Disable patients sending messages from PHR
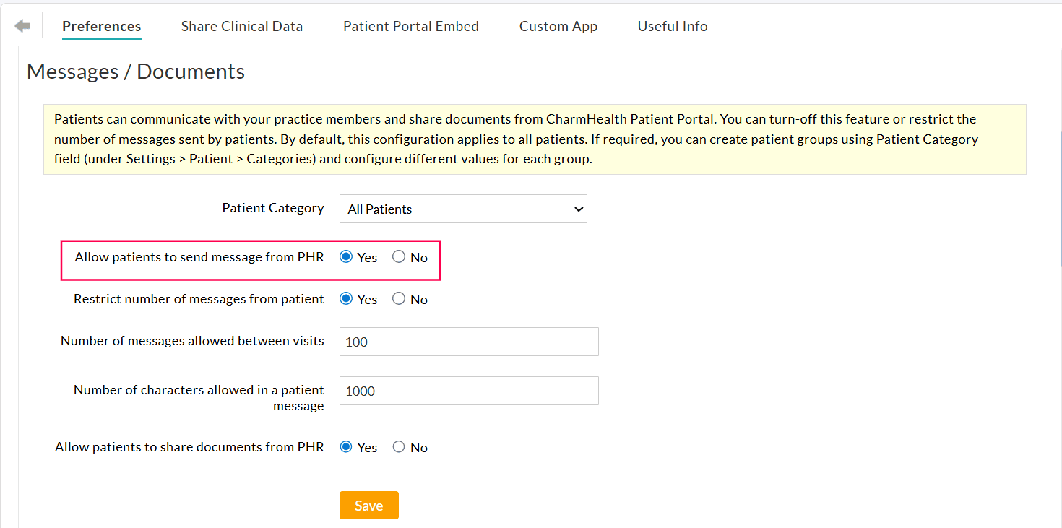The width and height of the screenshot is (1062, 528). click(x=399, y=256)
